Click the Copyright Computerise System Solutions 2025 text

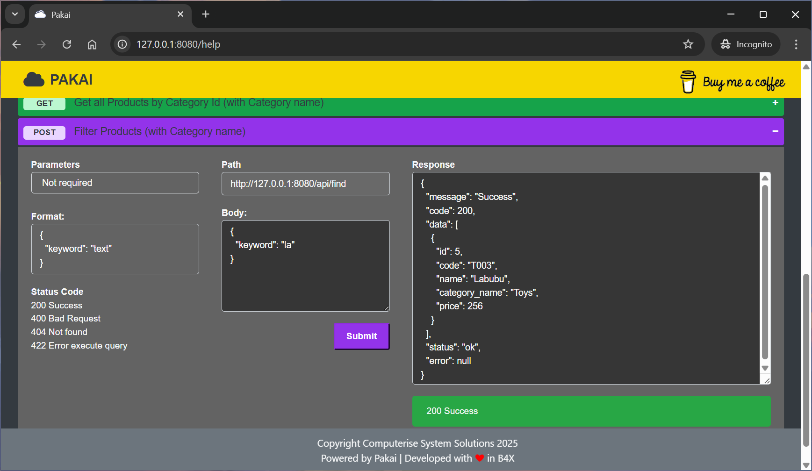pyautogui.click(x=417, y=443)
